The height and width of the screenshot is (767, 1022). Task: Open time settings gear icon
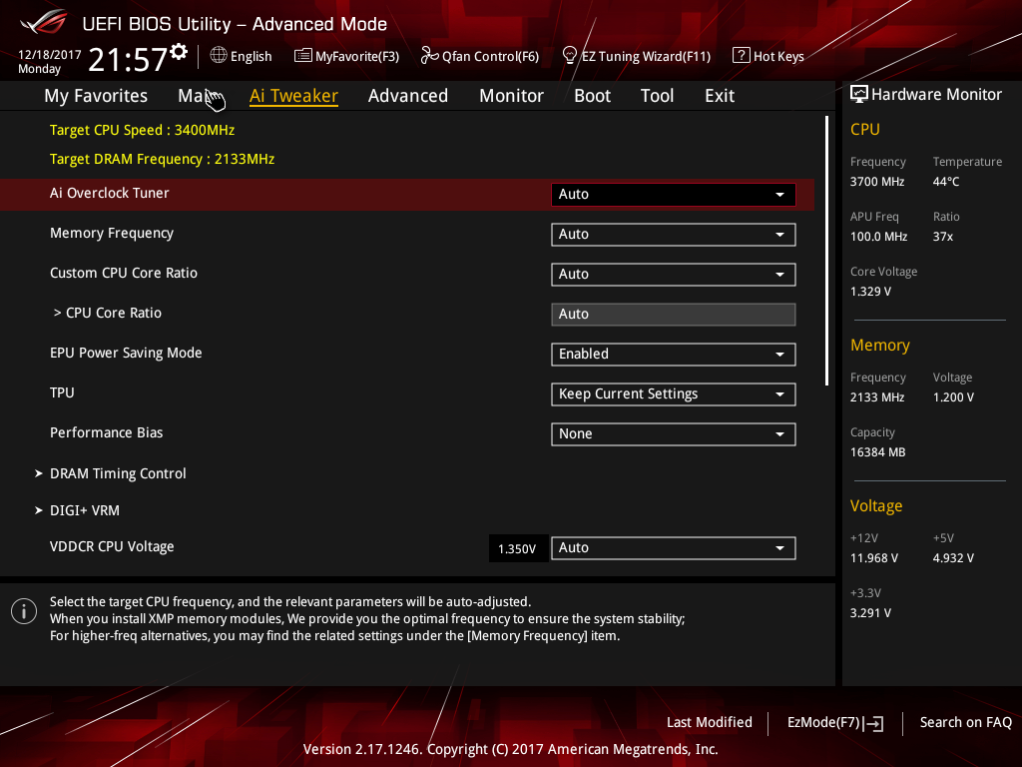click(179, 52)
